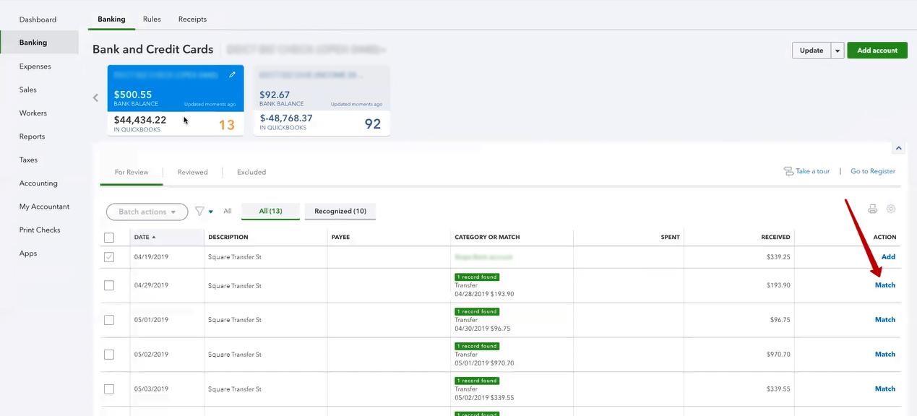The height and width of the screenshot is (416, 917).
Task: Open Banking in the sidebar
Action: click(39, 43)
